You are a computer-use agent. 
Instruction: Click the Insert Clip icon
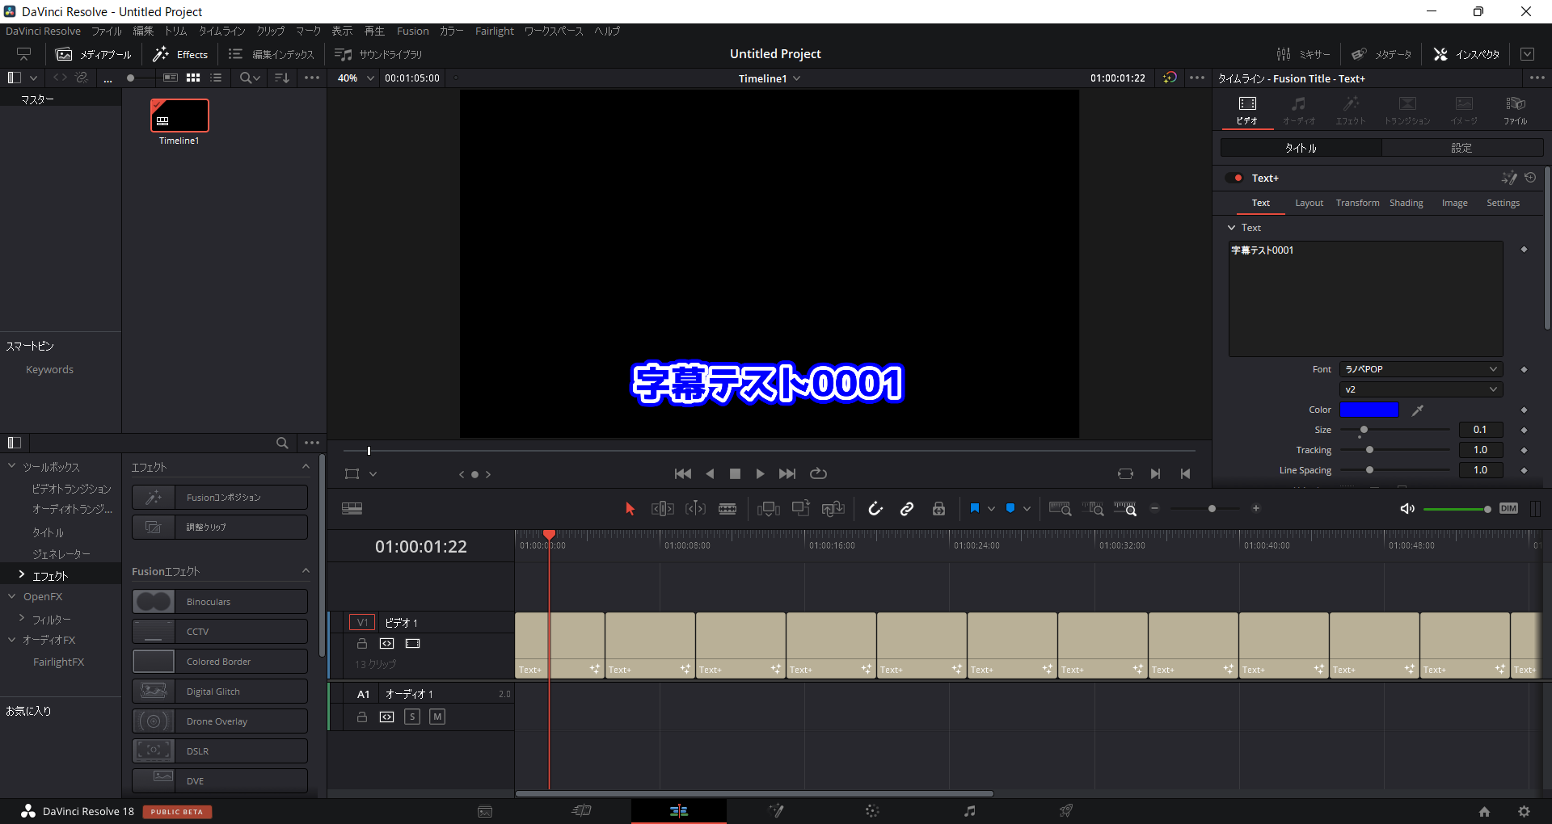coord(769,509)
